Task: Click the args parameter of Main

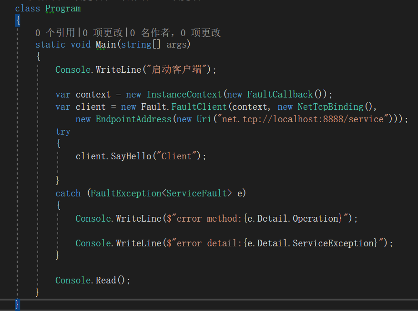Action: (x=176, y=45)
